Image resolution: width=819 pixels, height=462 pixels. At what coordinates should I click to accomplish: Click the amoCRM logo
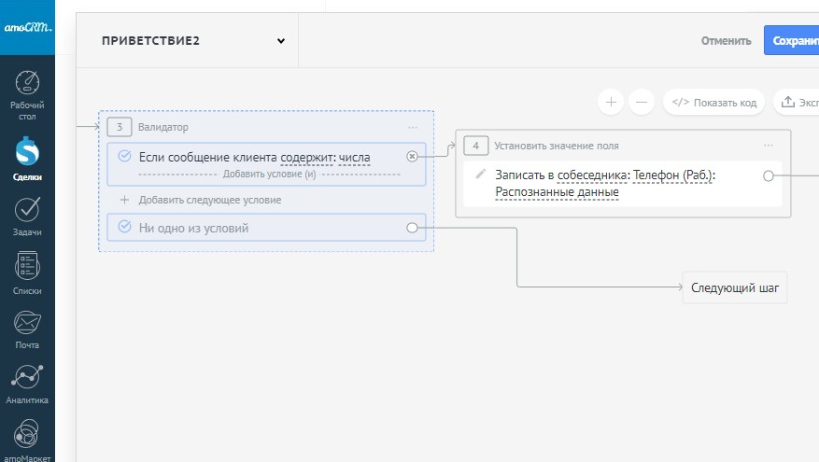[x=27, y=28]
